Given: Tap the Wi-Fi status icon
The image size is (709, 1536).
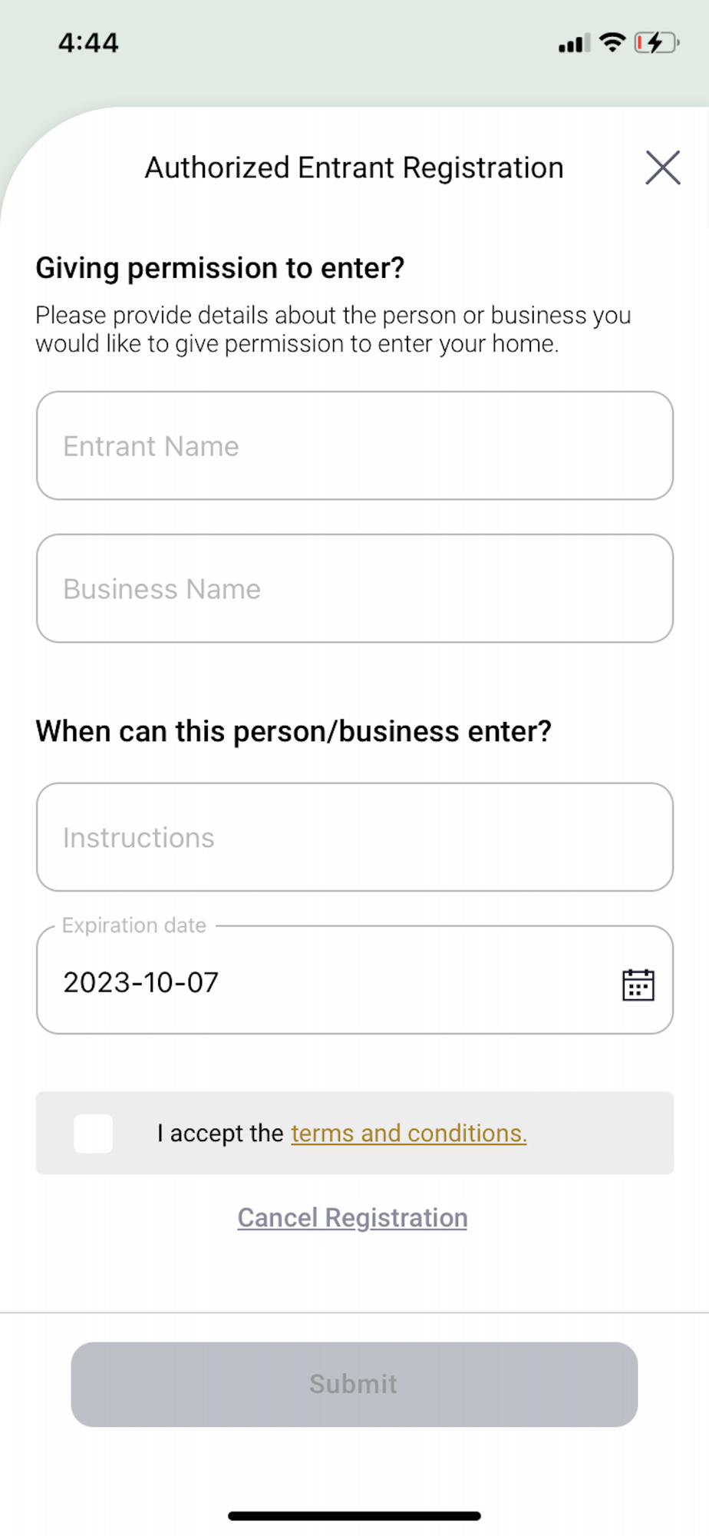Looking at the screenshot, I should [x=612, y=42].
